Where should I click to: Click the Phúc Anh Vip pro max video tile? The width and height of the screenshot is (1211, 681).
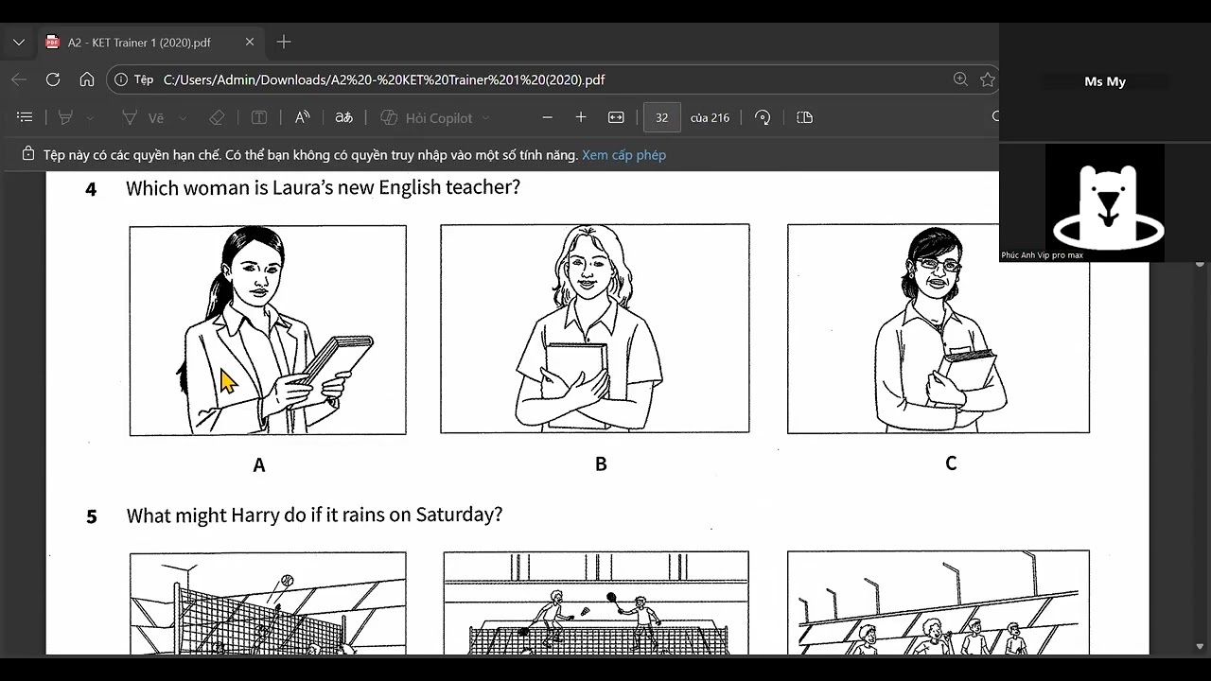[1105, 202]
